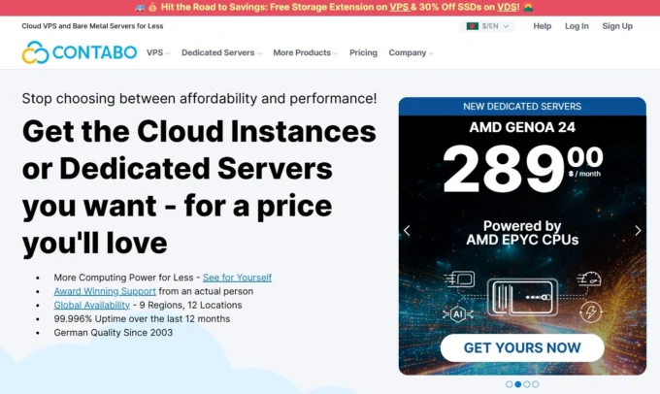Advance carousel with the right arrow
This screenshot has width=660, height=394.
point(638,231)
